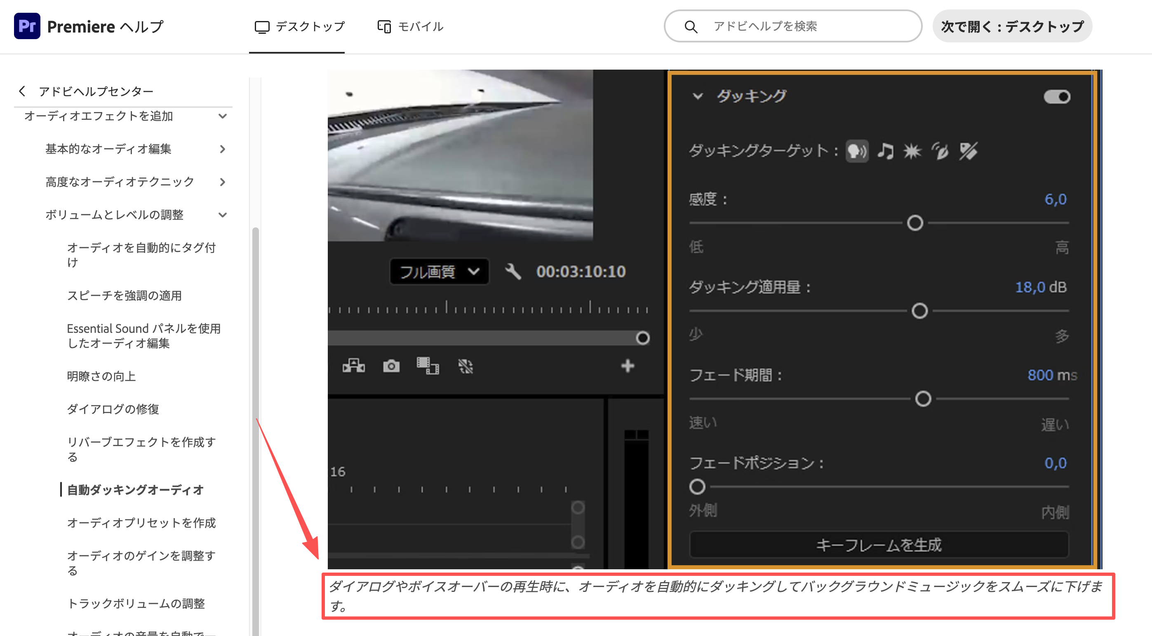Click the 18,0 ducking amount value

click(x=1030, y=287)
